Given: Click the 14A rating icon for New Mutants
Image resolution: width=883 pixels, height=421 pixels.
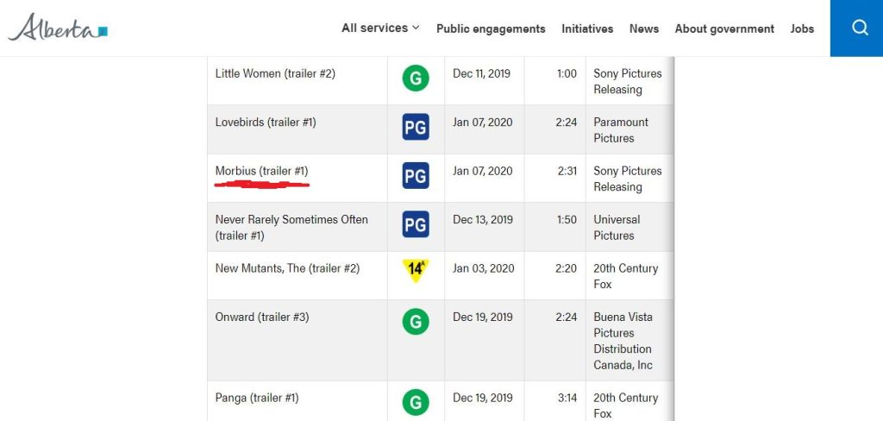Looking at the screenshot, I should click(416, 269).
